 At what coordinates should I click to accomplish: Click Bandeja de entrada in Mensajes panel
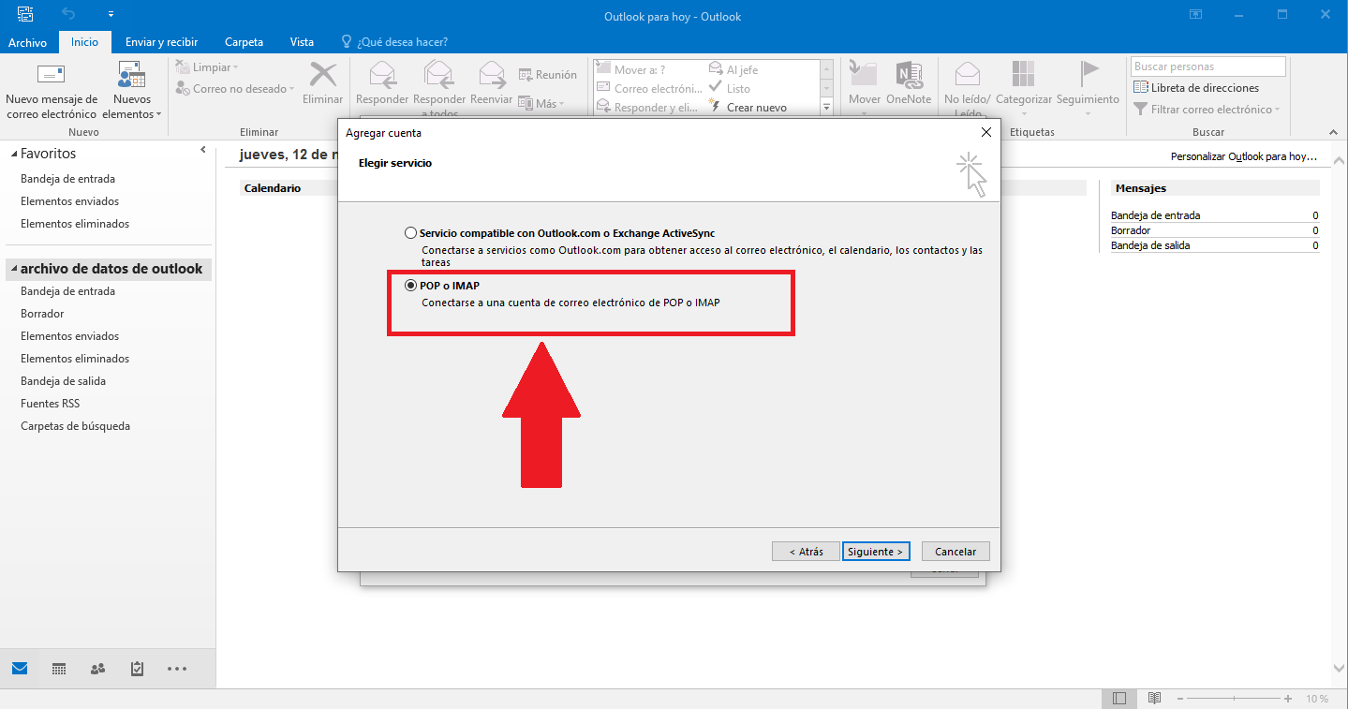[1155, 215]
